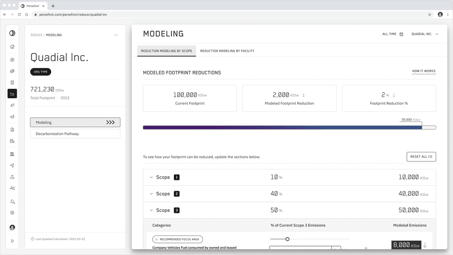The width and height of the screenshot is (453, 255).
Task: Switch to Reduction Modeling by Facility tab
Action: click(x=227, y=51)
